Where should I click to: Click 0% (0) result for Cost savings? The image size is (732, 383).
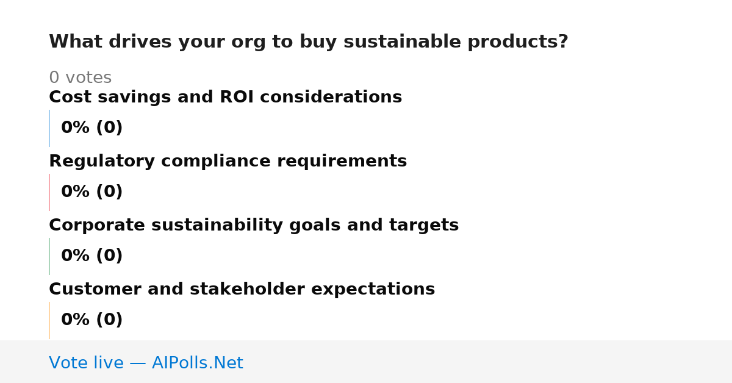91,128
